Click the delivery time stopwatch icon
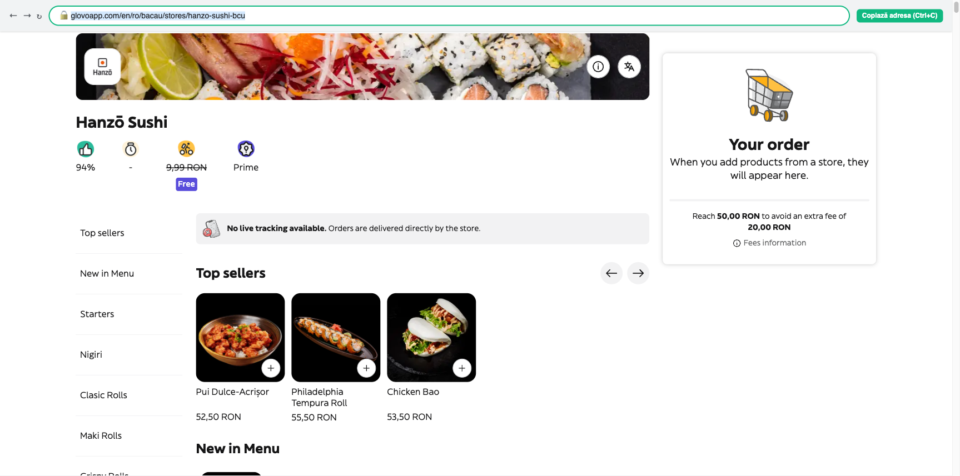Screen dimensions: 960x476 tap(131, 149)
